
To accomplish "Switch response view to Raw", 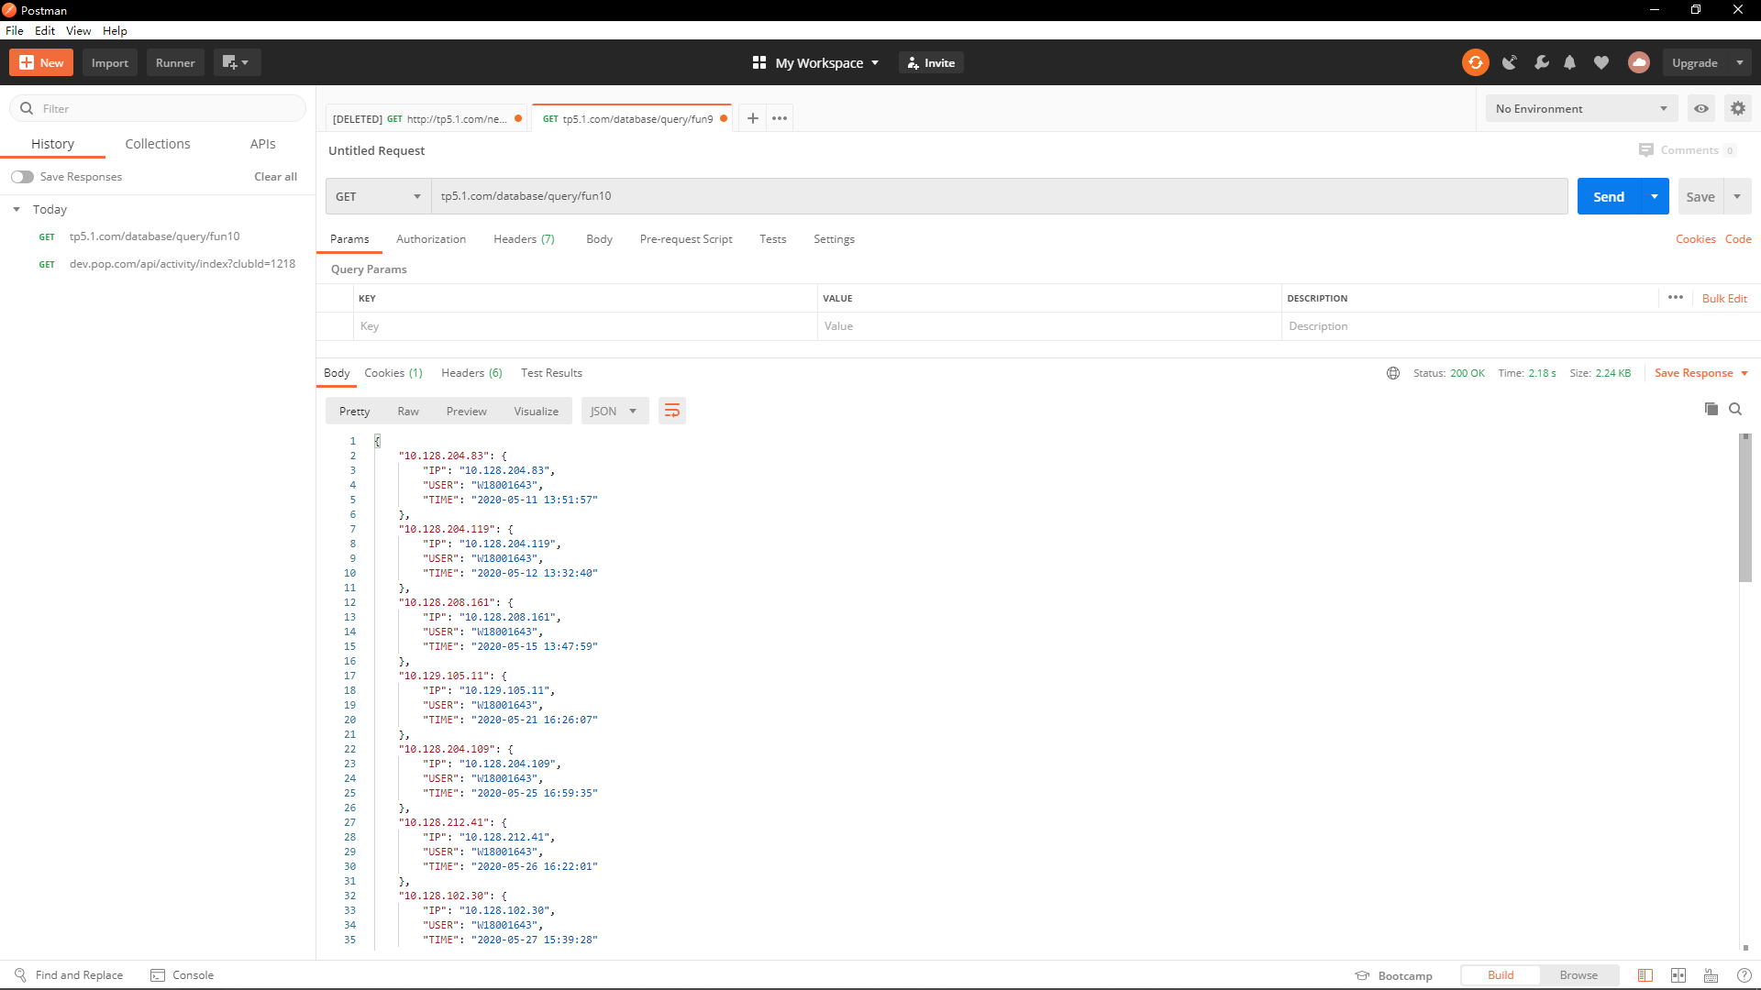I will 408,411.
